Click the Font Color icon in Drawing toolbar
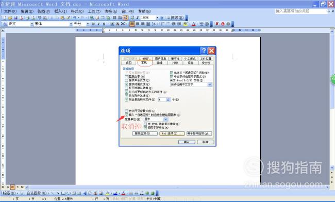This screenshot has height=202, width=335. [x=123, y=193]
